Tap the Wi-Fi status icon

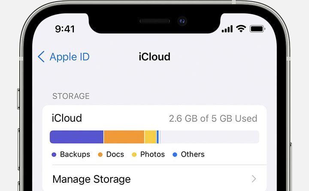coord(241,29)
